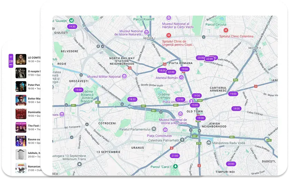Viewport: 289px width, 179px height.
Task: Open the 19:00 marker above Calea Călărași
Action: click(x=237, y=109)
